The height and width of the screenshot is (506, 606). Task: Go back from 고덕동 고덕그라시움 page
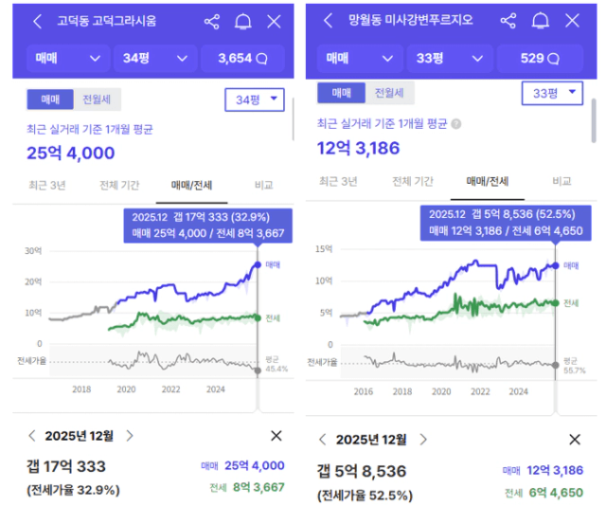pyautogui.click(x=37, y=21)
